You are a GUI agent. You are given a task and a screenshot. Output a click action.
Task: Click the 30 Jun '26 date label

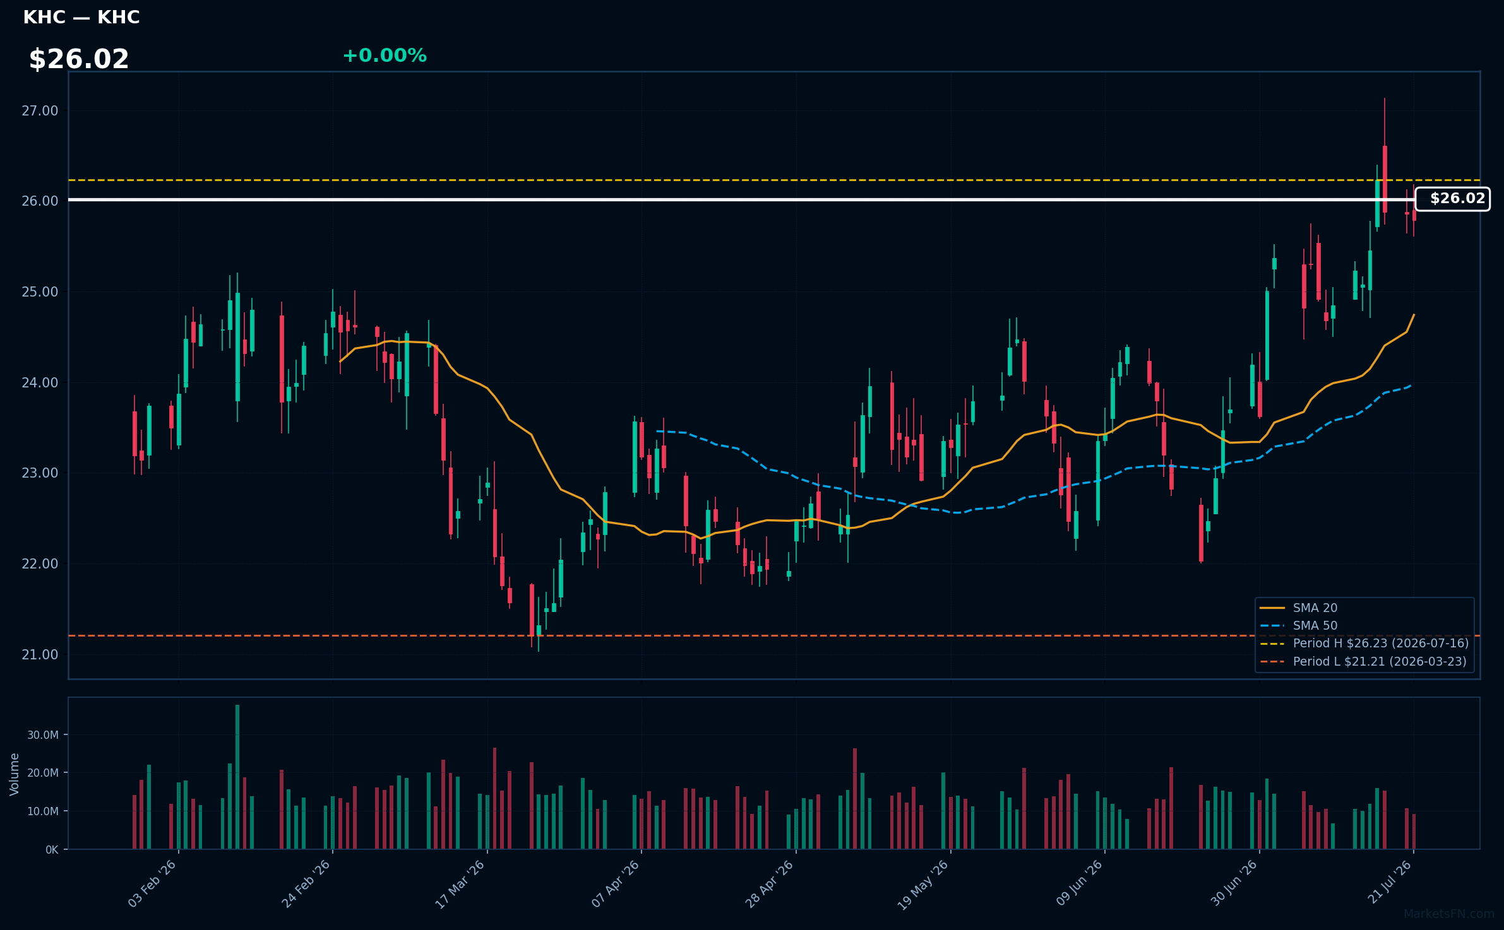(x=1234, y=884)
